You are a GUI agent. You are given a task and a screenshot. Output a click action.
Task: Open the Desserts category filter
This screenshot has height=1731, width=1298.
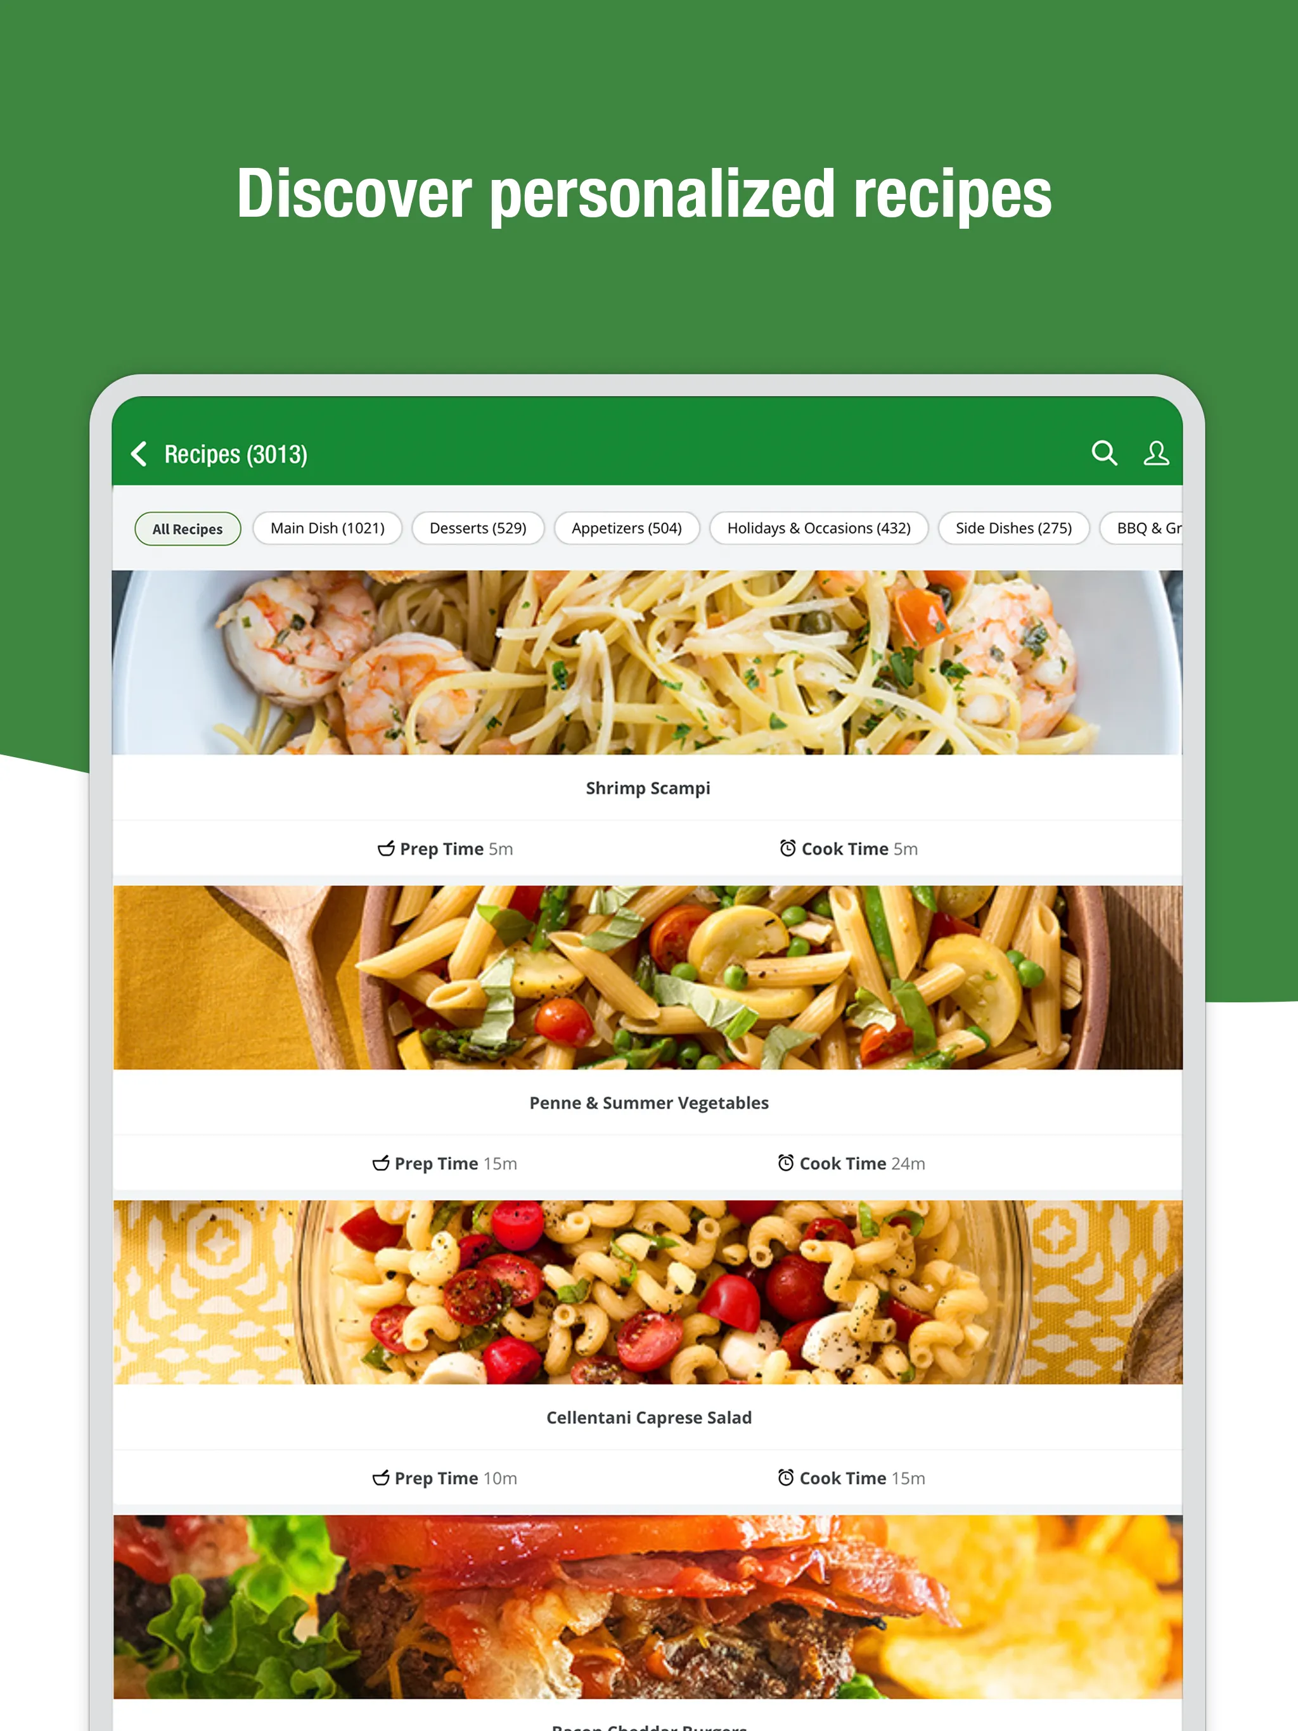click(x=480, y=528)
